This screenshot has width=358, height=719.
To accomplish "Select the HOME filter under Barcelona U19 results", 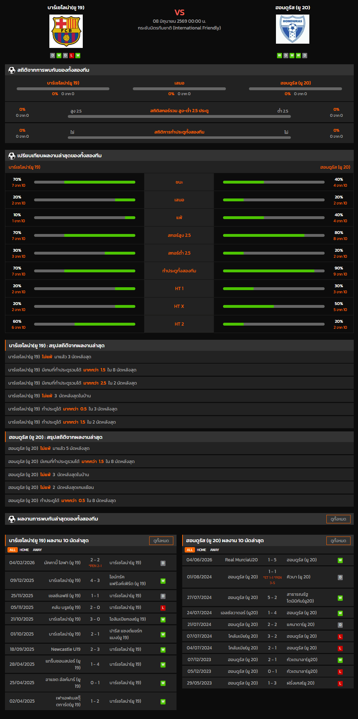I will (x=24, y=550).
